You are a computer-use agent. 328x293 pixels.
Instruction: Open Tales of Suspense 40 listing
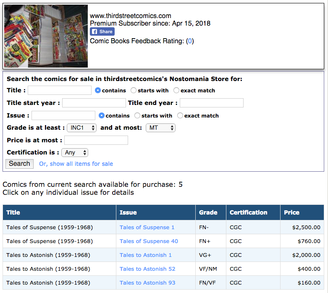149,241
